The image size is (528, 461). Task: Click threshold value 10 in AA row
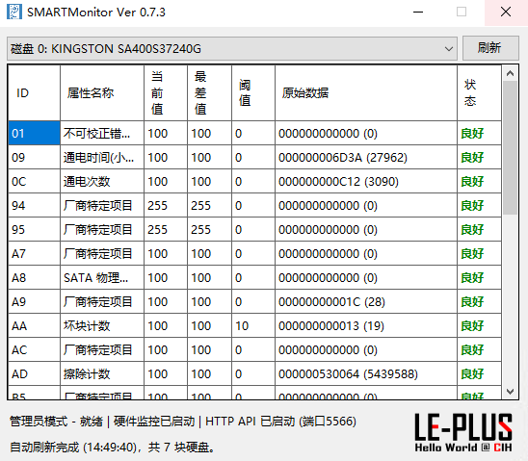253,326
